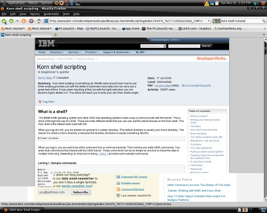267x213 pixels.
Task: Open the History menu
Action: tap(35, 14)
